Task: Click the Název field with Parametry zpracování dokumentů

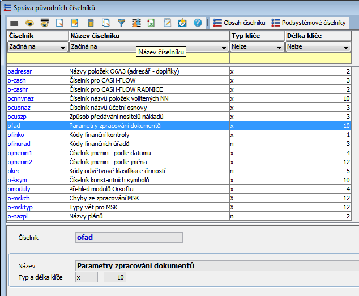Action: (215, 266)
